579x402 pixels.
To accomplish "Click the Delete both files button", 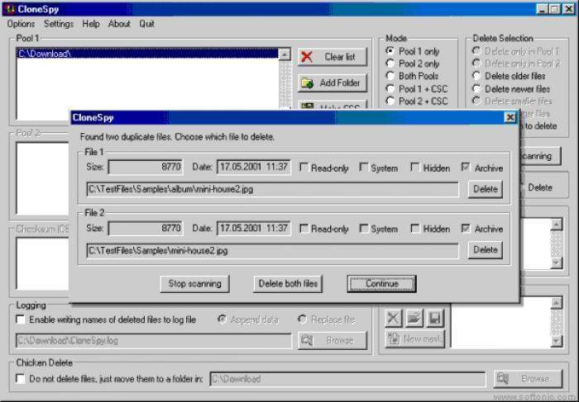I will pos(287,284).
